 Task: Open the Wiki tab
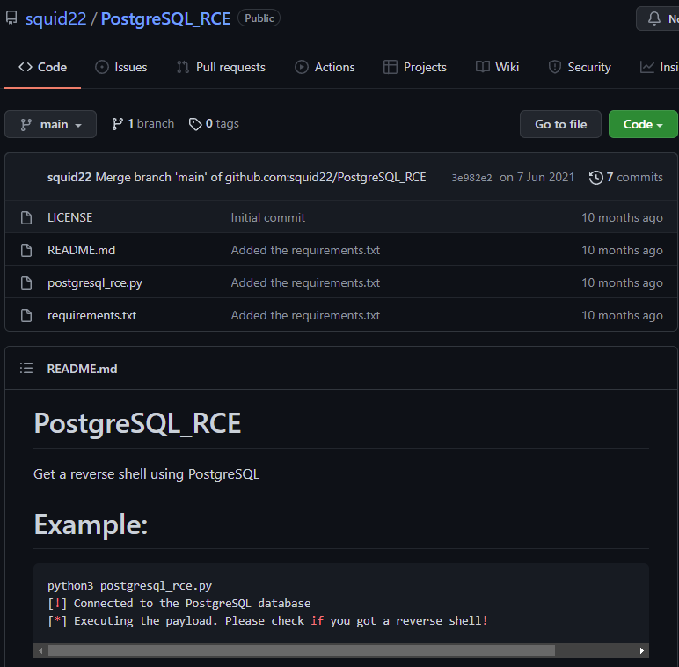(x=497, y=67)
